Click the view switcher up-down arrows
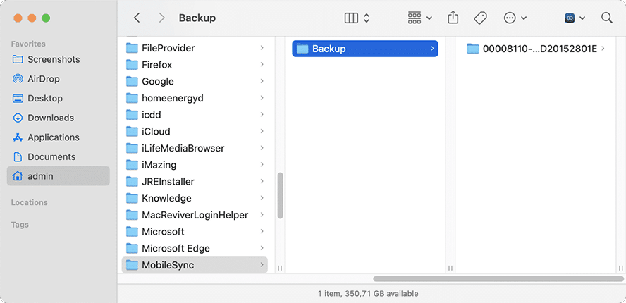Image resolution: width=626 pixels, height=303 pixels. 367,18
